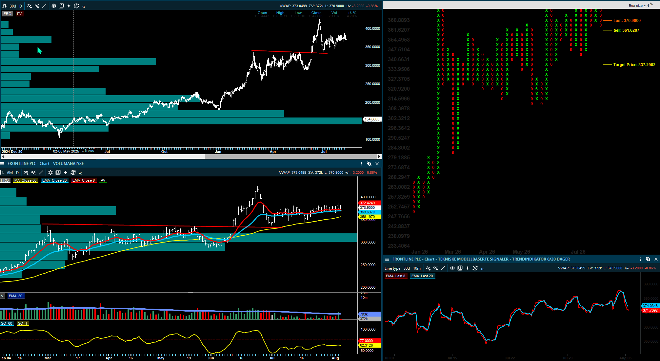Click the Target Price 337.2902 label
The image size is (660, 361).
pos(634,65)
